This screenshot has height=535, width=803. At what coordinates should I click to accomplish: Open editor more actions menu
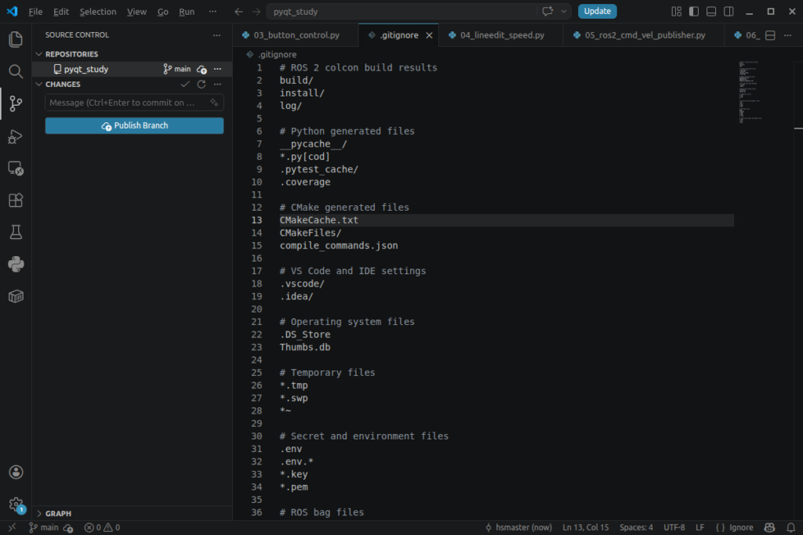pos(787,35)
